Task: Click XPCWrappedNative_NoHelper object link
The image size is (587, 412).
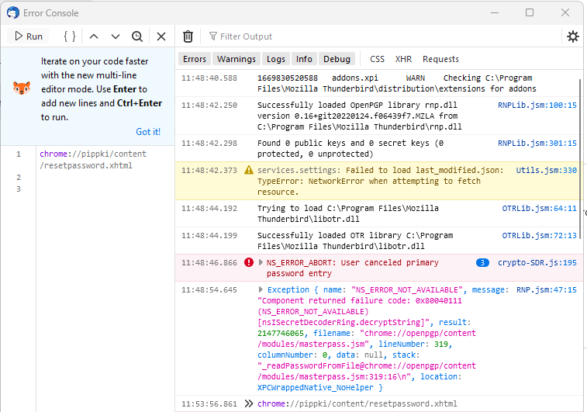Action: tap(316, 387)
